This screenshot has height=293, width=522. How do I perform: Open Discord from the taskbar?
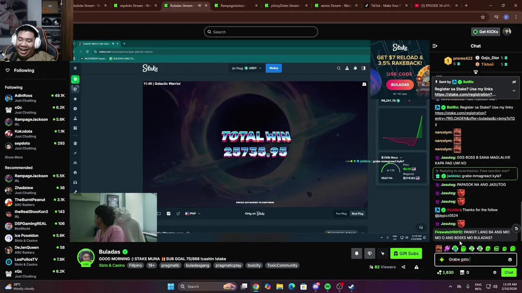pyautogui.click(x=316, y=286)
